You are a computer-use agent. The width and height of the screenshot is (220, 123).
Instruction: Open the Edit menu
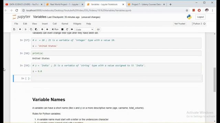tap(25, 24)
